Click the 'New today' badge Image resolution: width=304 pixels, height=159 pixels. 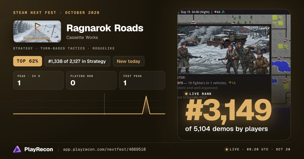pyautogui.click(x=129, y=61)
